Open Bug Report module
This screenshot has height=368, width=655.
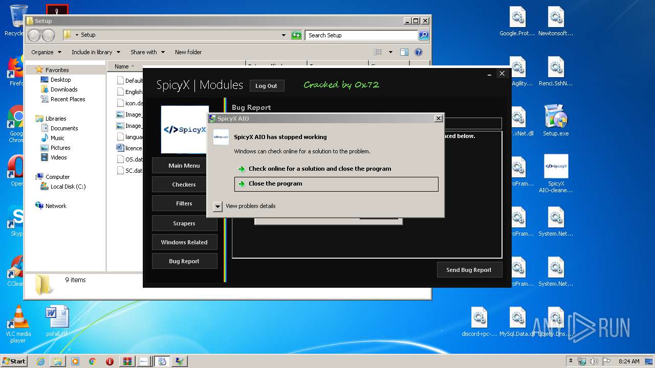(x=184, y=261)
